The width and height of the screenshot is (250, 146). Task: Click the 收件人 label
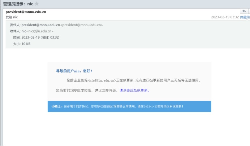point(15,31)
